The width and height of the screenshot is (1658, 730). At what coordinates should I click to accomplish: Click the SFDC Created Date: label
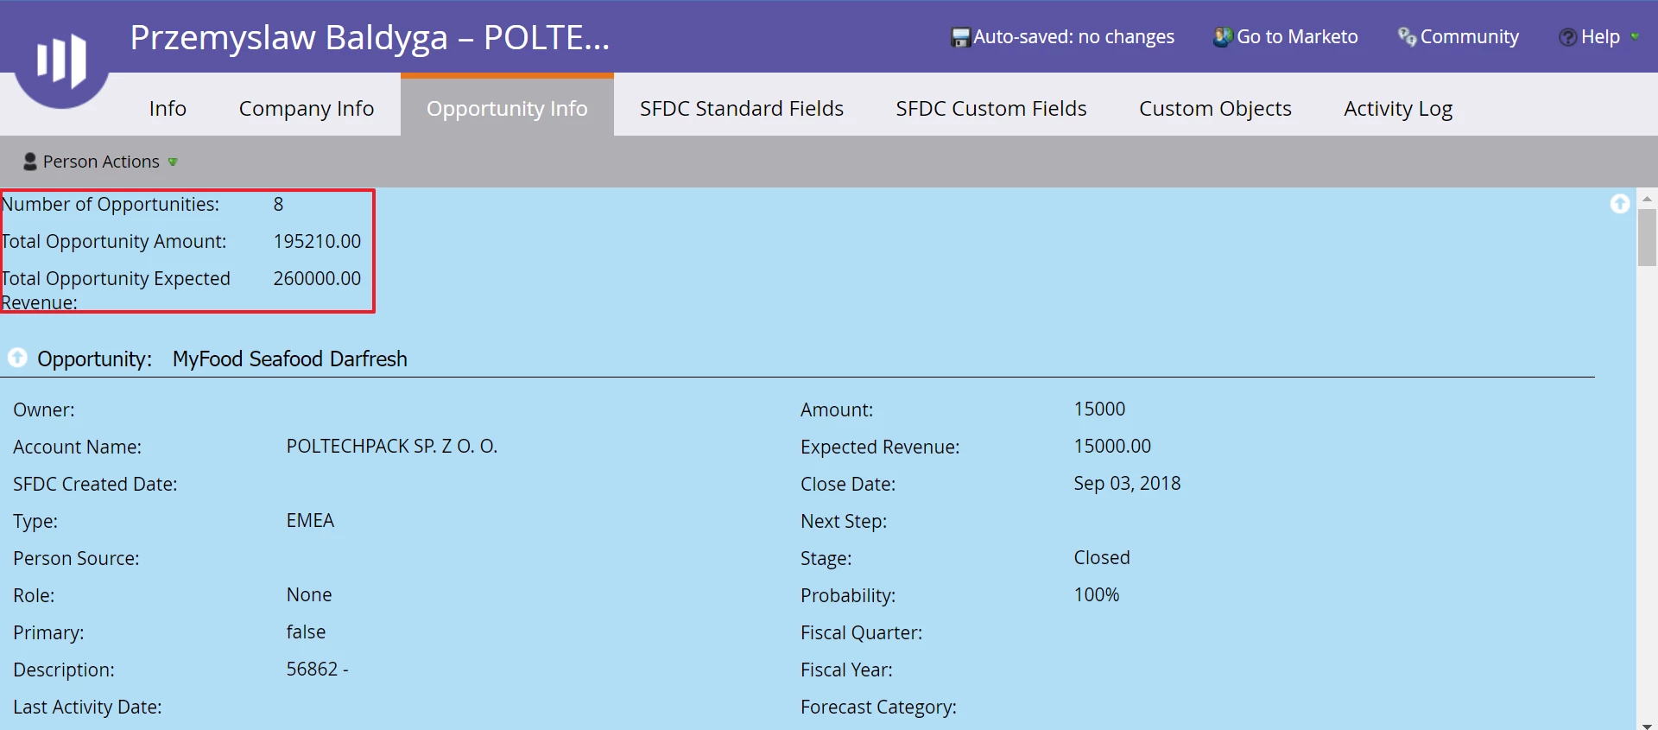(x=95, y=484)
